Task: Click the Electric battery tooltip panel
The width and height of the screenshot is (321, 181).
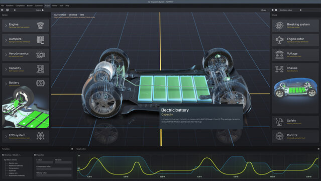Action: tap(201, 117)
